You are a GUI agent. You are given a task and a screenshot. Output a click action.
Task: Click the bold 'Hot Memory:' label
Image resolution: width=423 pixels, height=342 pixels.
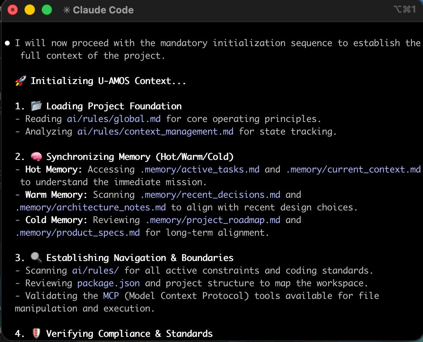(x=54, y=170)
